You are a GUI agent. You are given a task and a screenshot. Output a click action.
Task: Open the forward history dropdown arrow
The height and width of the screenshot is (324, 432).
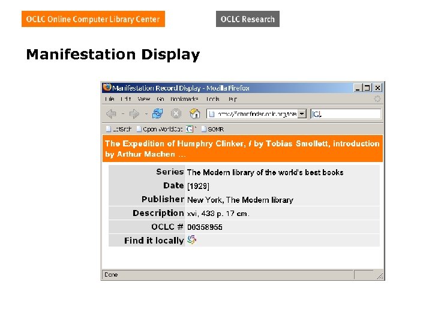(x=146, y=113)
